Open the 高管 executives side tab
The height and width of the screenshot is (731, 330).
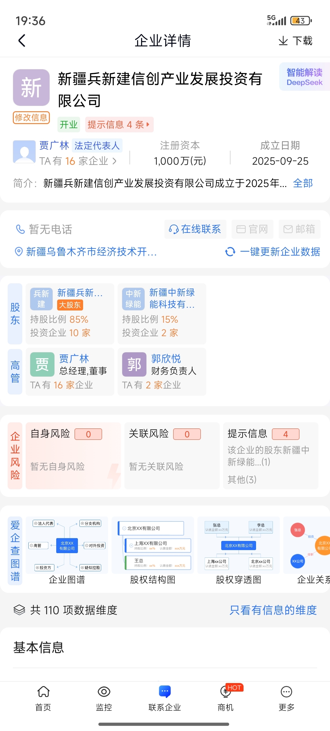click(15, 372)
